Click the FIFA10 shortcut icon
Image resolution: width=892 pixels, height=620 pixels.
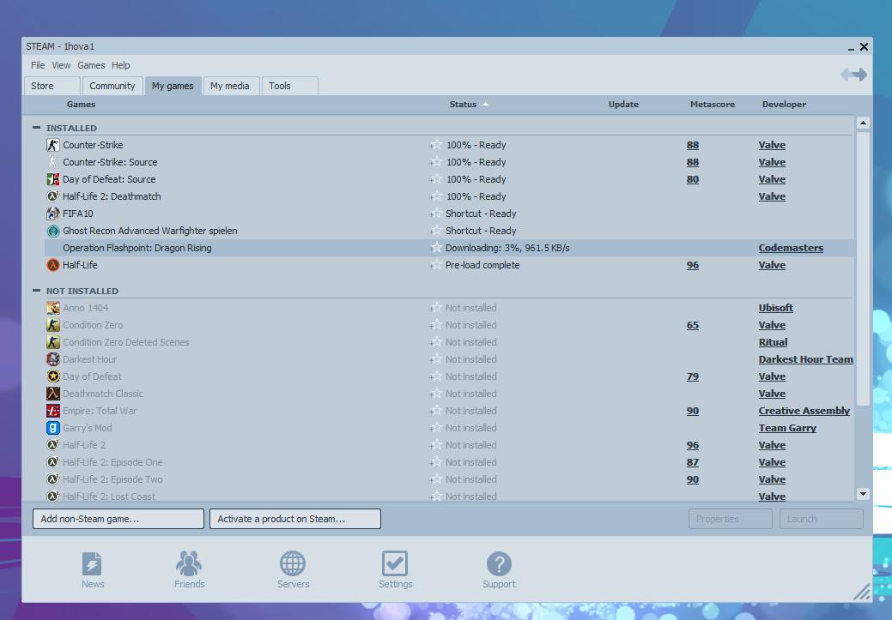click(53, 214)
